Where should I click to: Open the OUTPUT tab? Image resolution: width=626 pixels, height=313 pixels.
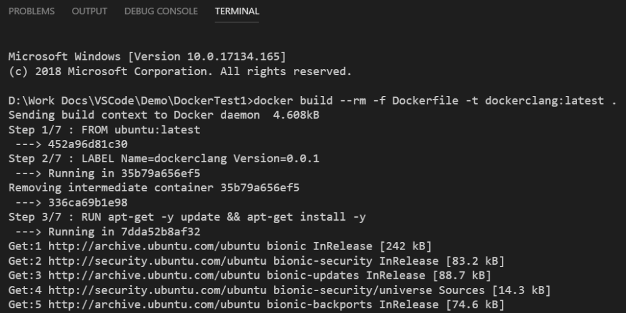(x=89, y=11)
